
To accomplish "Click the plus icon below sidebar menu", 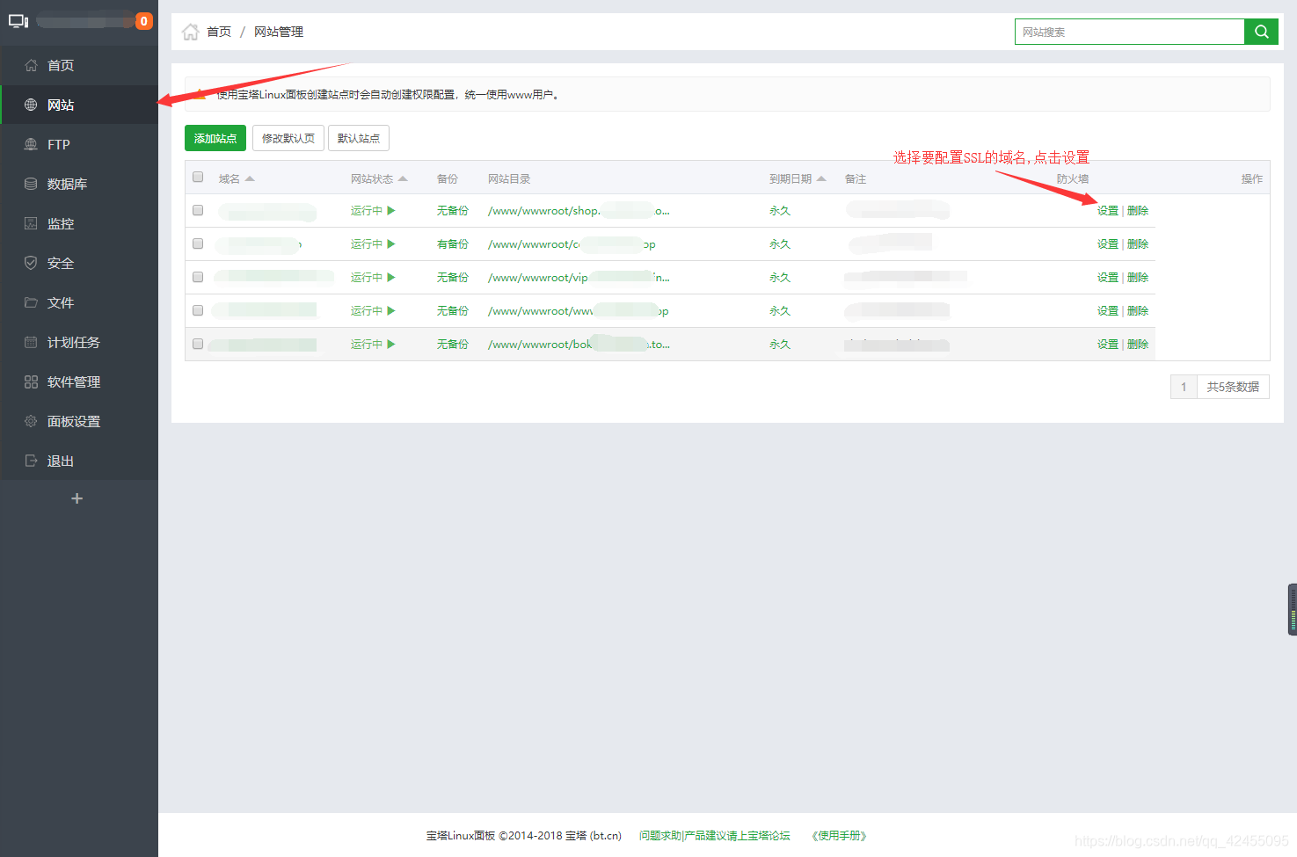I will pyautogui.click(x=77, y=498).
